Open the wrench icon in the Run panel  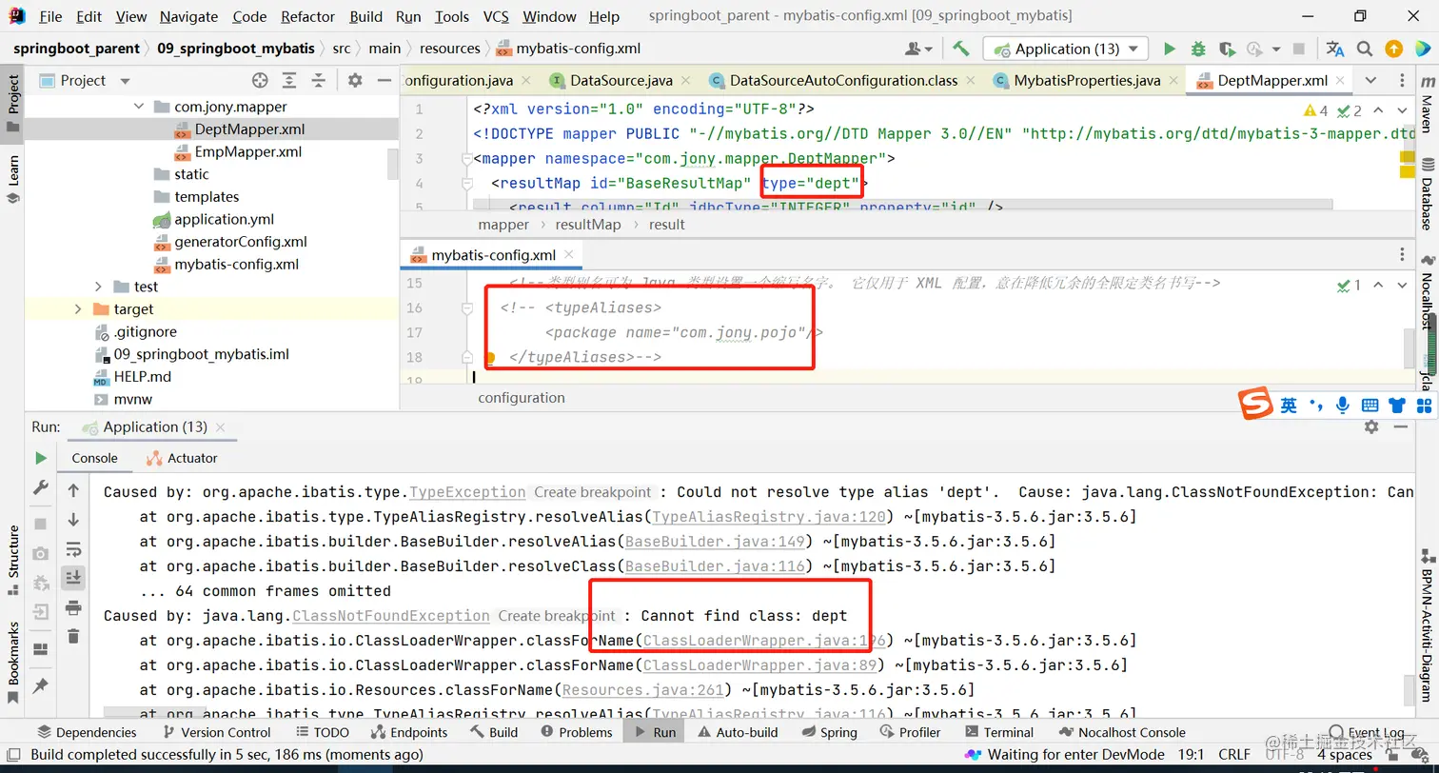pyautogui.click(x=40, y=487)
